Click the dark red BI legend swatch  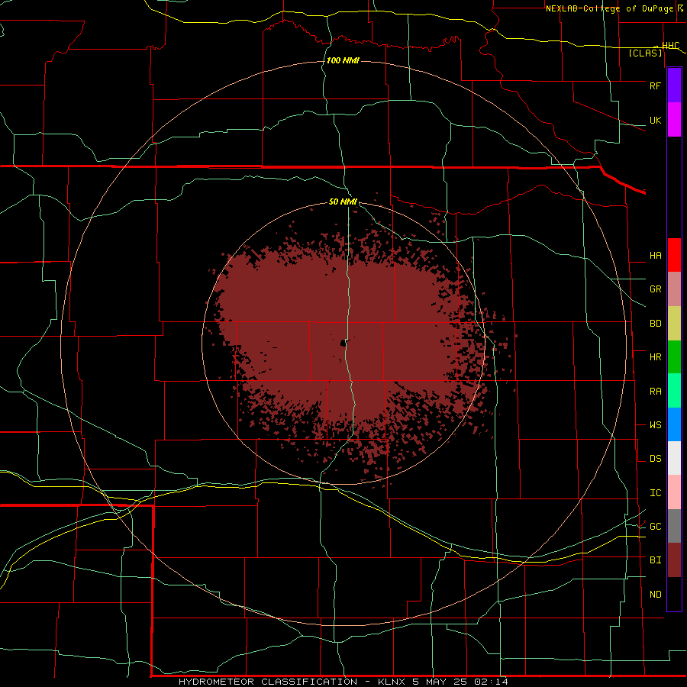click(x=674, y=560)
